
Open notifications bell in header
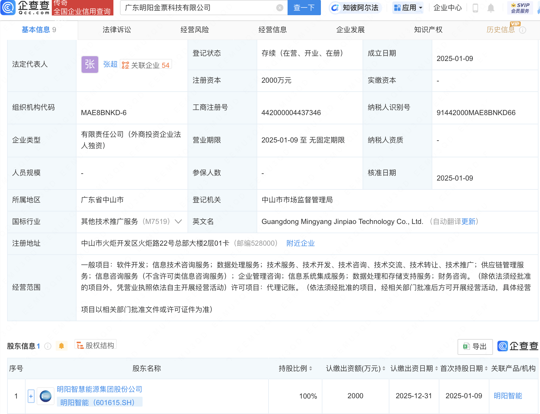pyautogui.click(x=491, y=8)
